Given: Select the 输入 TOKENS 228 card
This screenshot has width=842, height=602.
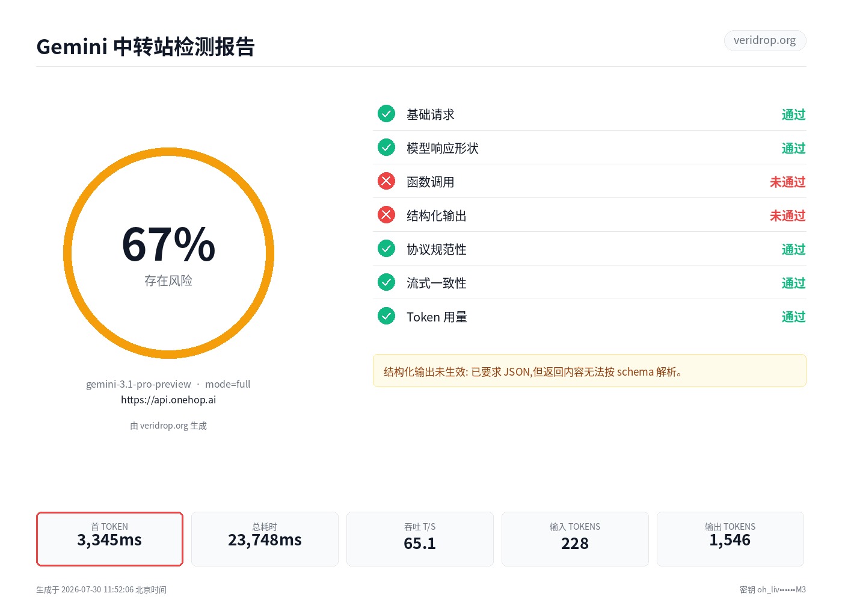Looking at the screenshot, I should point(575,539).
